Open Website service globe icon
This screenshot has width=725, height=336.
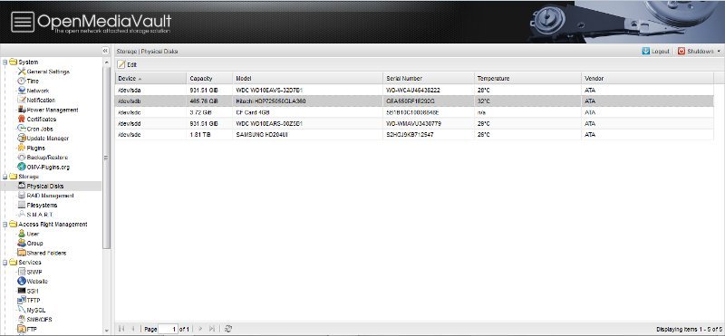(x=21, y=281)
